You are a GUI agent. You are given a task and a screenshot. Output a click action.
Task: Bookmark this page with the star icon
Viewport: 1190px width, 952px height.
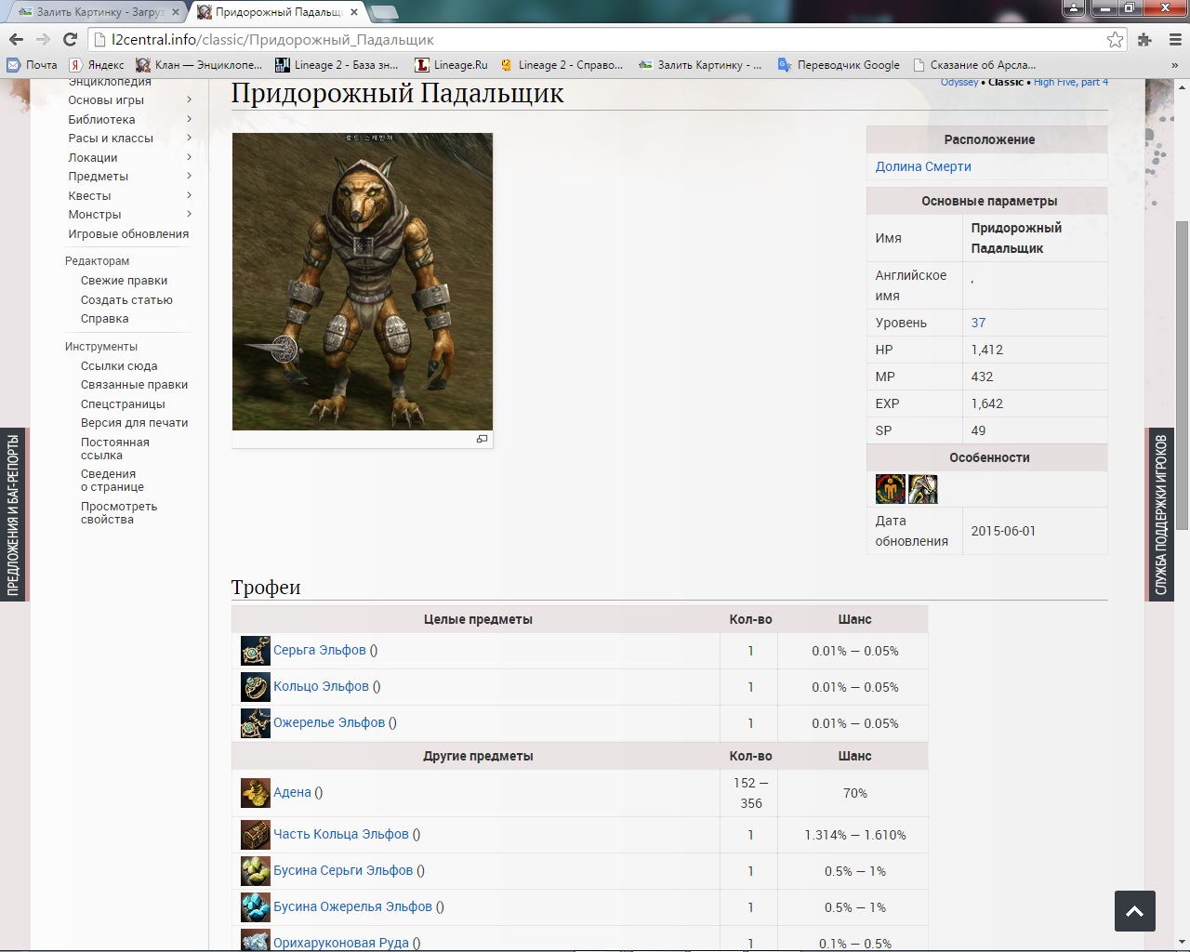point(1115,39)
